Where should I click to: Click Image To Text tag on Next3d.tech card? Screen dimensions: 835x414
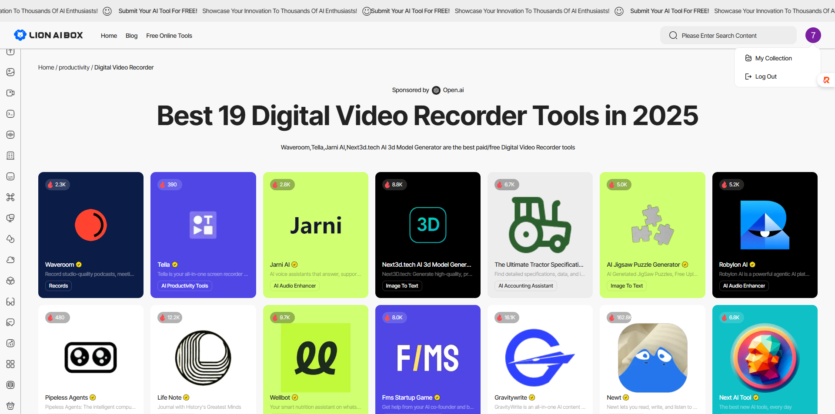click(x=402, y=286)
